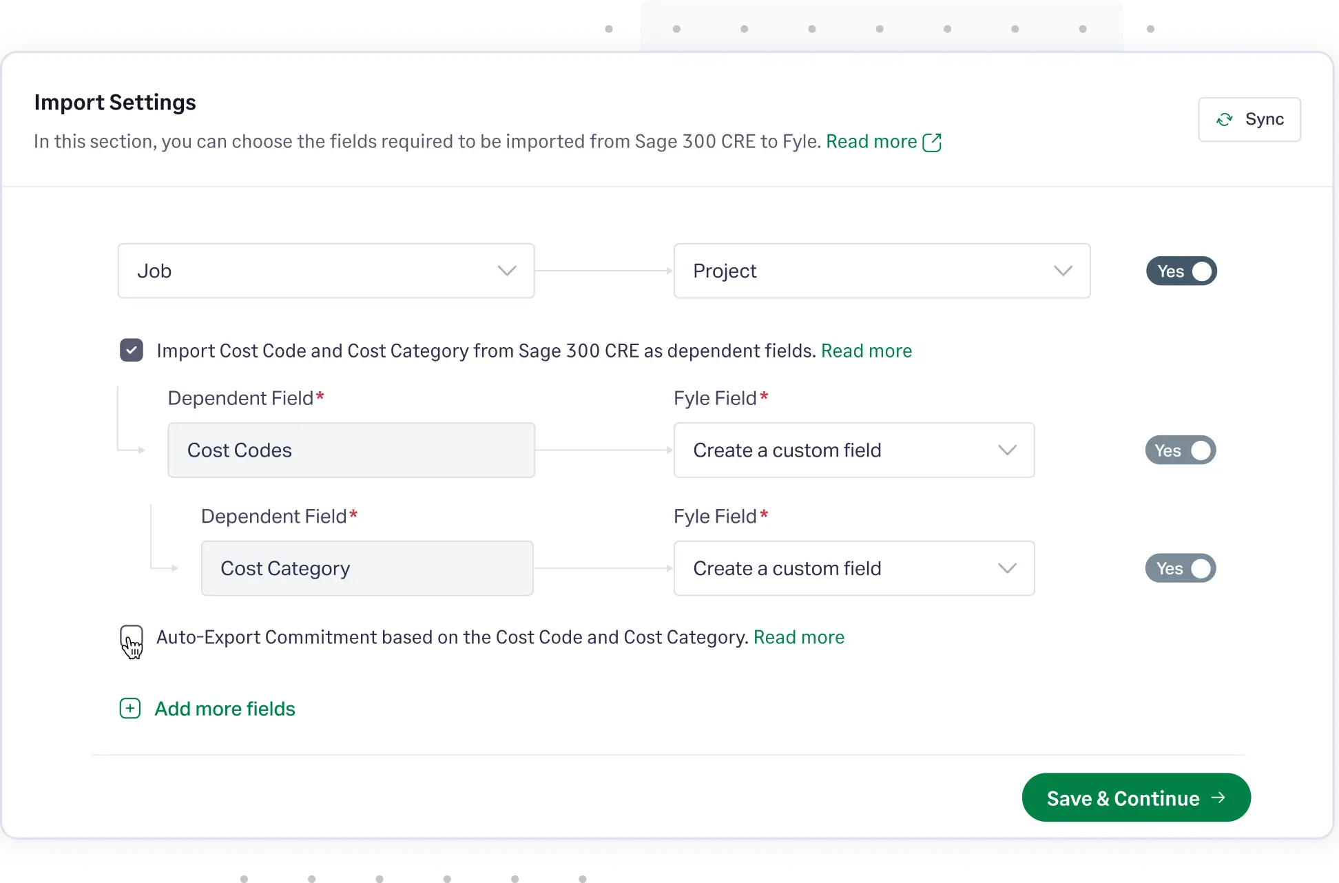Click the Sync refresh icon

(x=1225, y=118)
